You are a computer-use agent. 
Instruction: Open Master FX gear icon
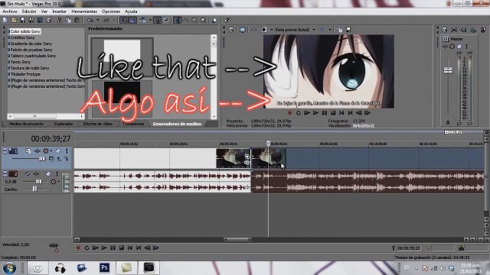click(x=452, y=47)
